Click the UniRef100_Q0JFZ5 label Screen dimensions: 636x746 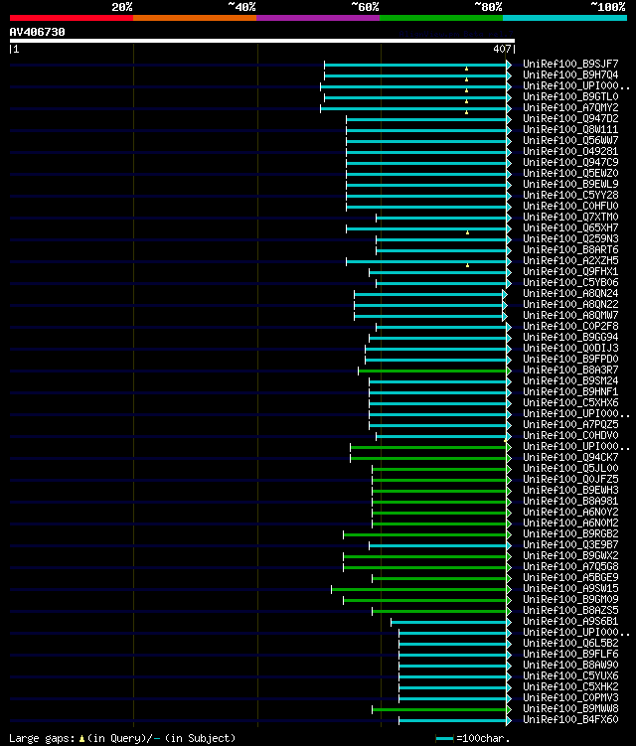click(x=570, y=480)
